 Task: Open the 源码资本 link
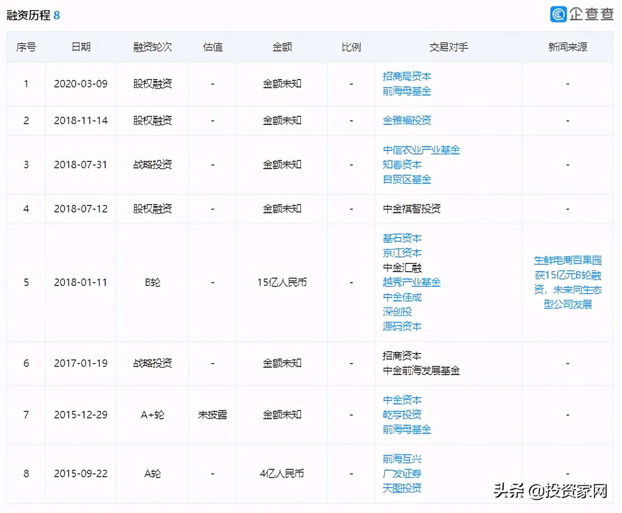402,326
